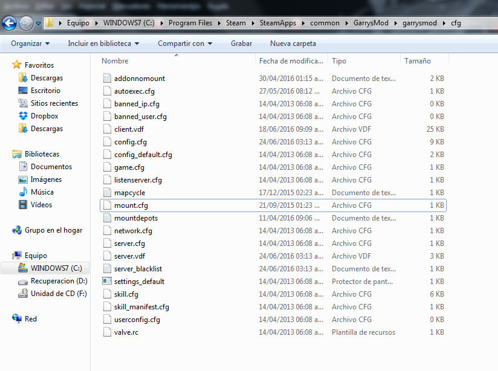Image resolution: width=498 pixels, height=371 pixels.
Task: Click the Vídeos library icon
Action: point(23,205)
